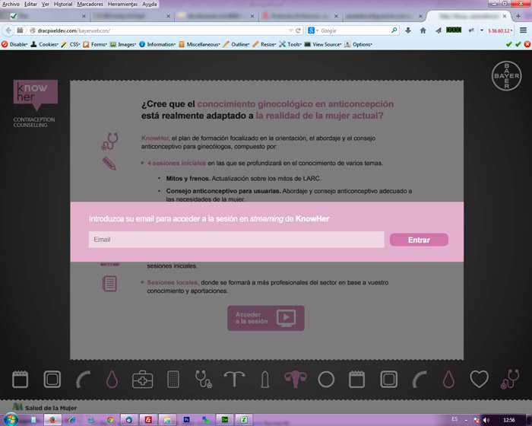Screen dimensions: 532x426
Task: Open the Resize toolbar dropdown
Action: coord(264,44)
